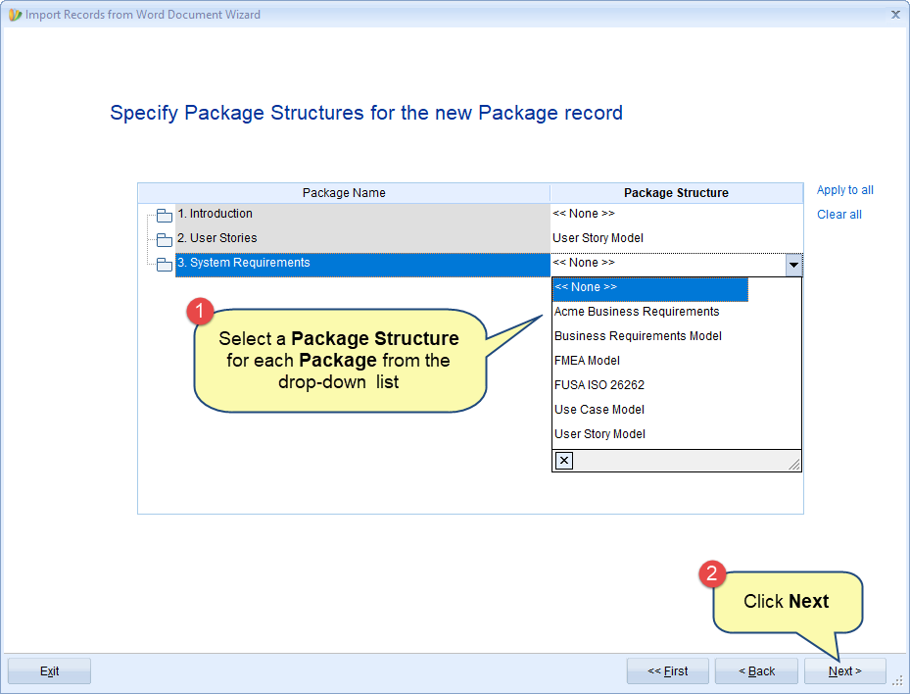Open the Package Structure dropdown arrow for System Requirements

pyautogui.click(x=793, y=265)
